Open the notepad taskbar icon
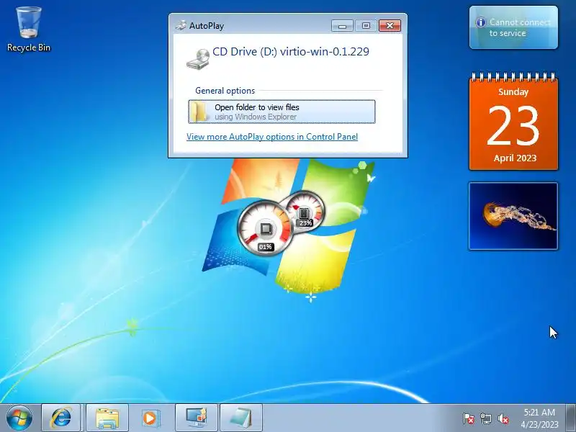 tap(241, 418)
